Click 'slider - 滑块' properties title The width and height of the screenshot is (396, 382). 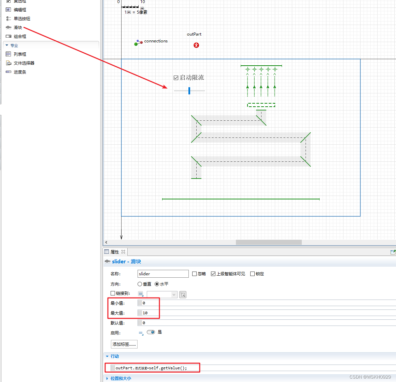click(x=127, y=262)
